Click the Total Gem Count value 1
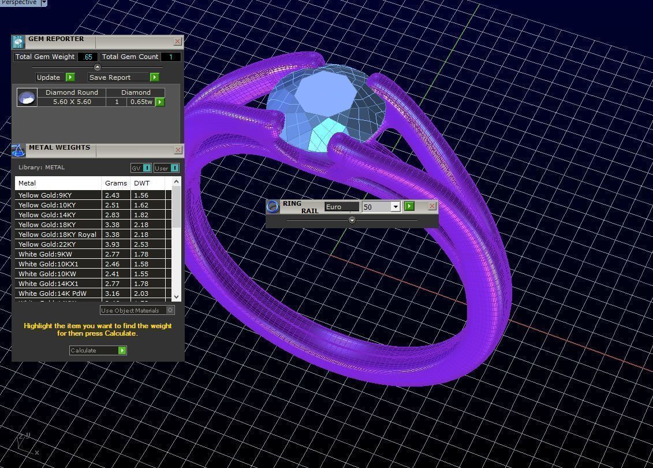 pos(170,57)
